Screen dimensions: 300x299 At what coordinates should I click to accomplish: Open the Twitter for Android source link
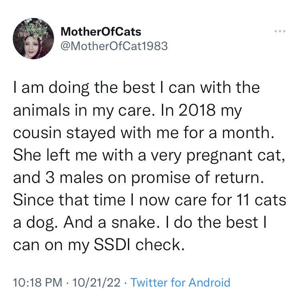point(180,282)
